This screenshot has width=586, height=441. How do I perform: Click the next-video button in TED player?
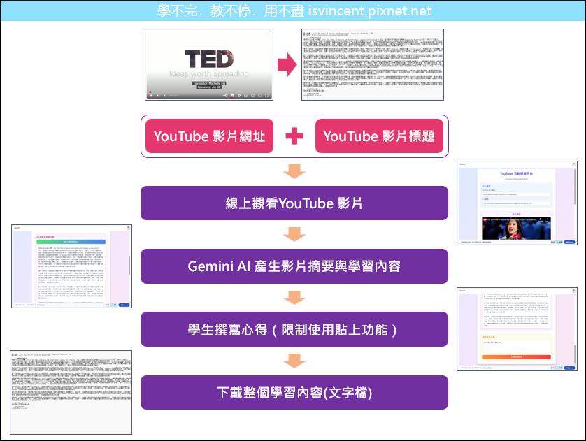158,96
